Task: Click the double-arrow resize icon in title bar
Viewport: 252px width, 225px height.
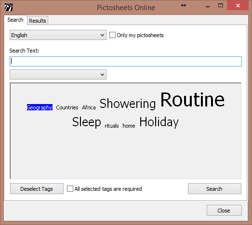Action: pyautogui.click(x=184, y=5)
